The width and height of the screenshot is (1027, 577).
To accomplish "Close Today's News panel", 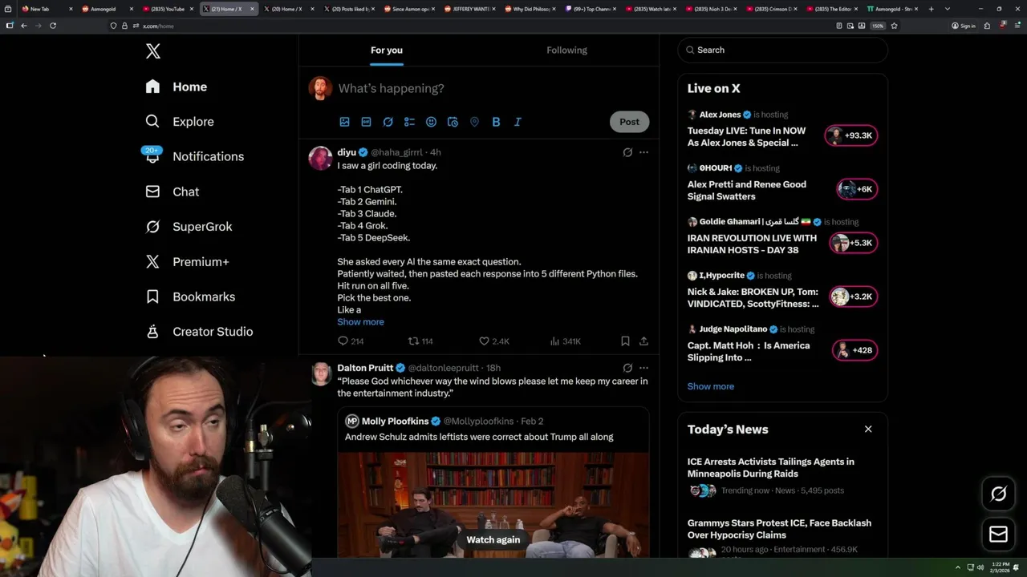I will (x=868, y=430).
